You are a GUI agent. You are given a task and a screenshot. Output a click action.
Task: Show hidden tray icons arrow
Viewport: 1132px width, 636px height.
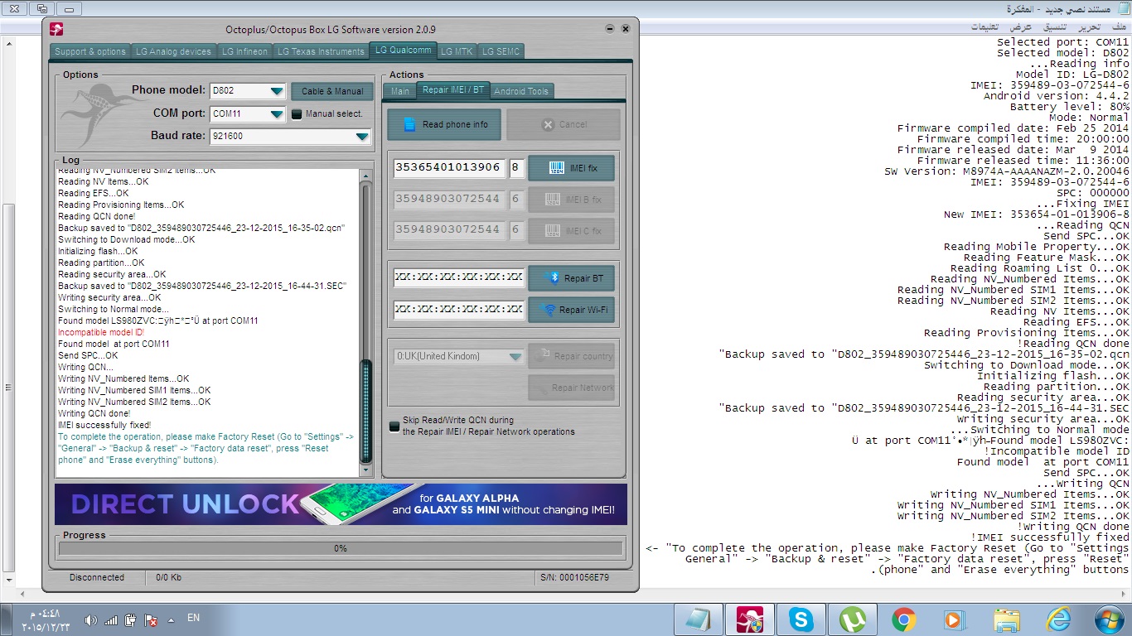[171, 619]
